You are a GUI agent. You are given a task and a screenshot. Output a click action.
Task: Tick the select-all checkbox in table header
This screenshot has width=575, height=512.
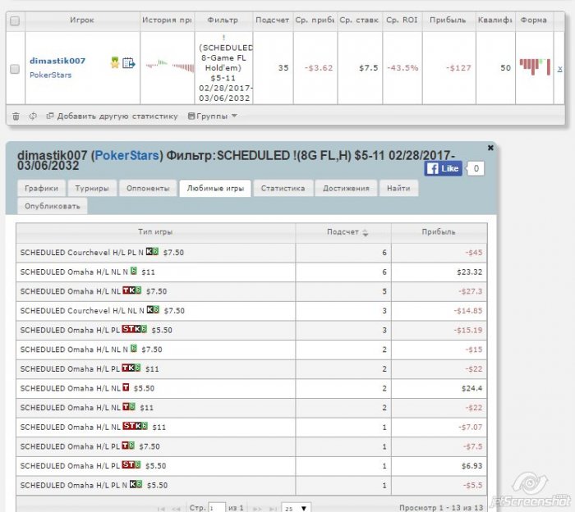pyautogui.click(x=15, y=21)
